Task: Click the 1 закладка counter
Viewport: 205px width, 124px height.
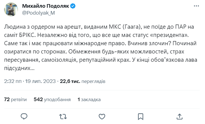Action: (x=89, y=99)
